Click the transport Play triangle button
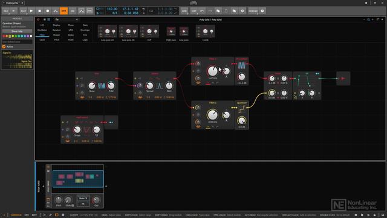 [x=31, y=11]
